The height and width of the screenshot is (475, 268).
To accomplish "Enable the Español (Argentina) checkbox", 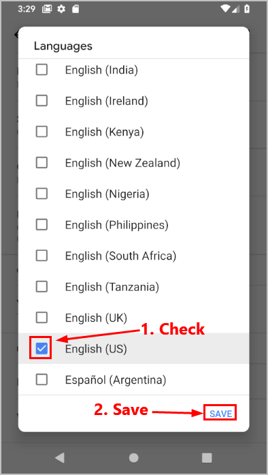I will tap(41, 380).
